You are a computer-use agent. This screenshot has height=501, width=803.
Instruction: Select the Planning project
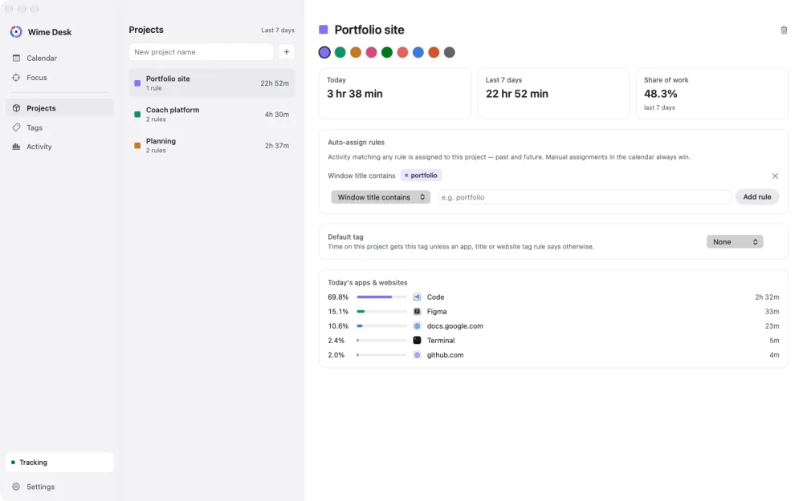pos(211,145)
